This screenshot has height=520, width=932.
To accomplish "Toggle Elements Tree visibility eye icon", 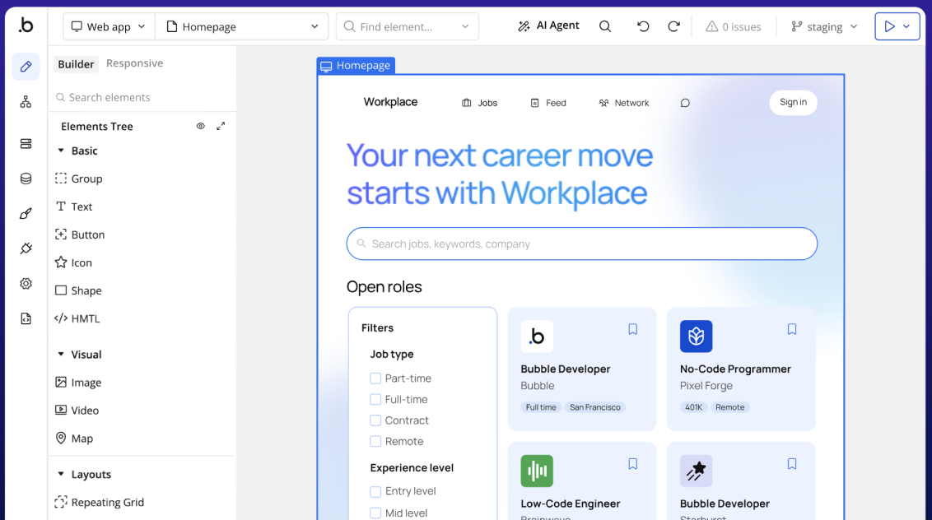I will click(x=201, y=126).
